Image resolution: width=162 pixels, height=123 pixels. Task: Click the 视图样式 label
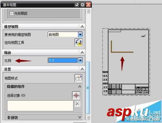tap(11, 78)
